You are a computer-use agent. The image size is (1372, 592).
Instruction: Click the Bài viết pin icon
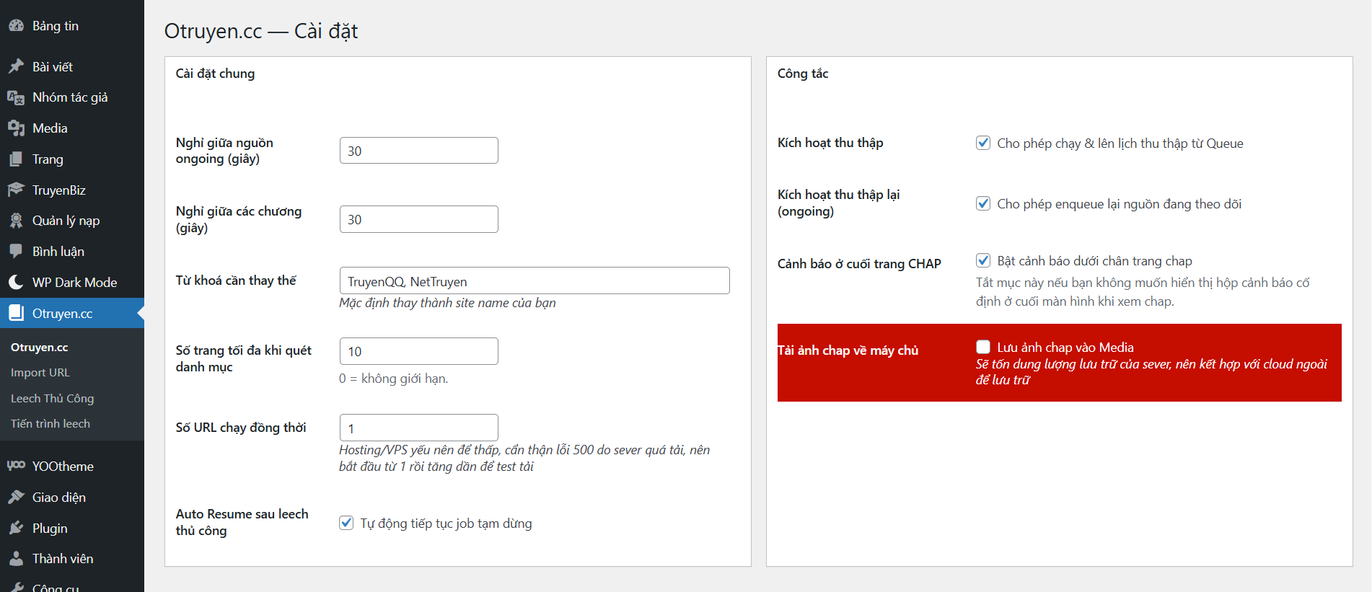click(x=16, y=66)
